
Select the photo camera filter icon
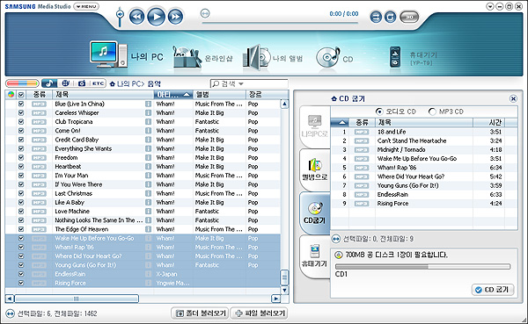point(82,83)
